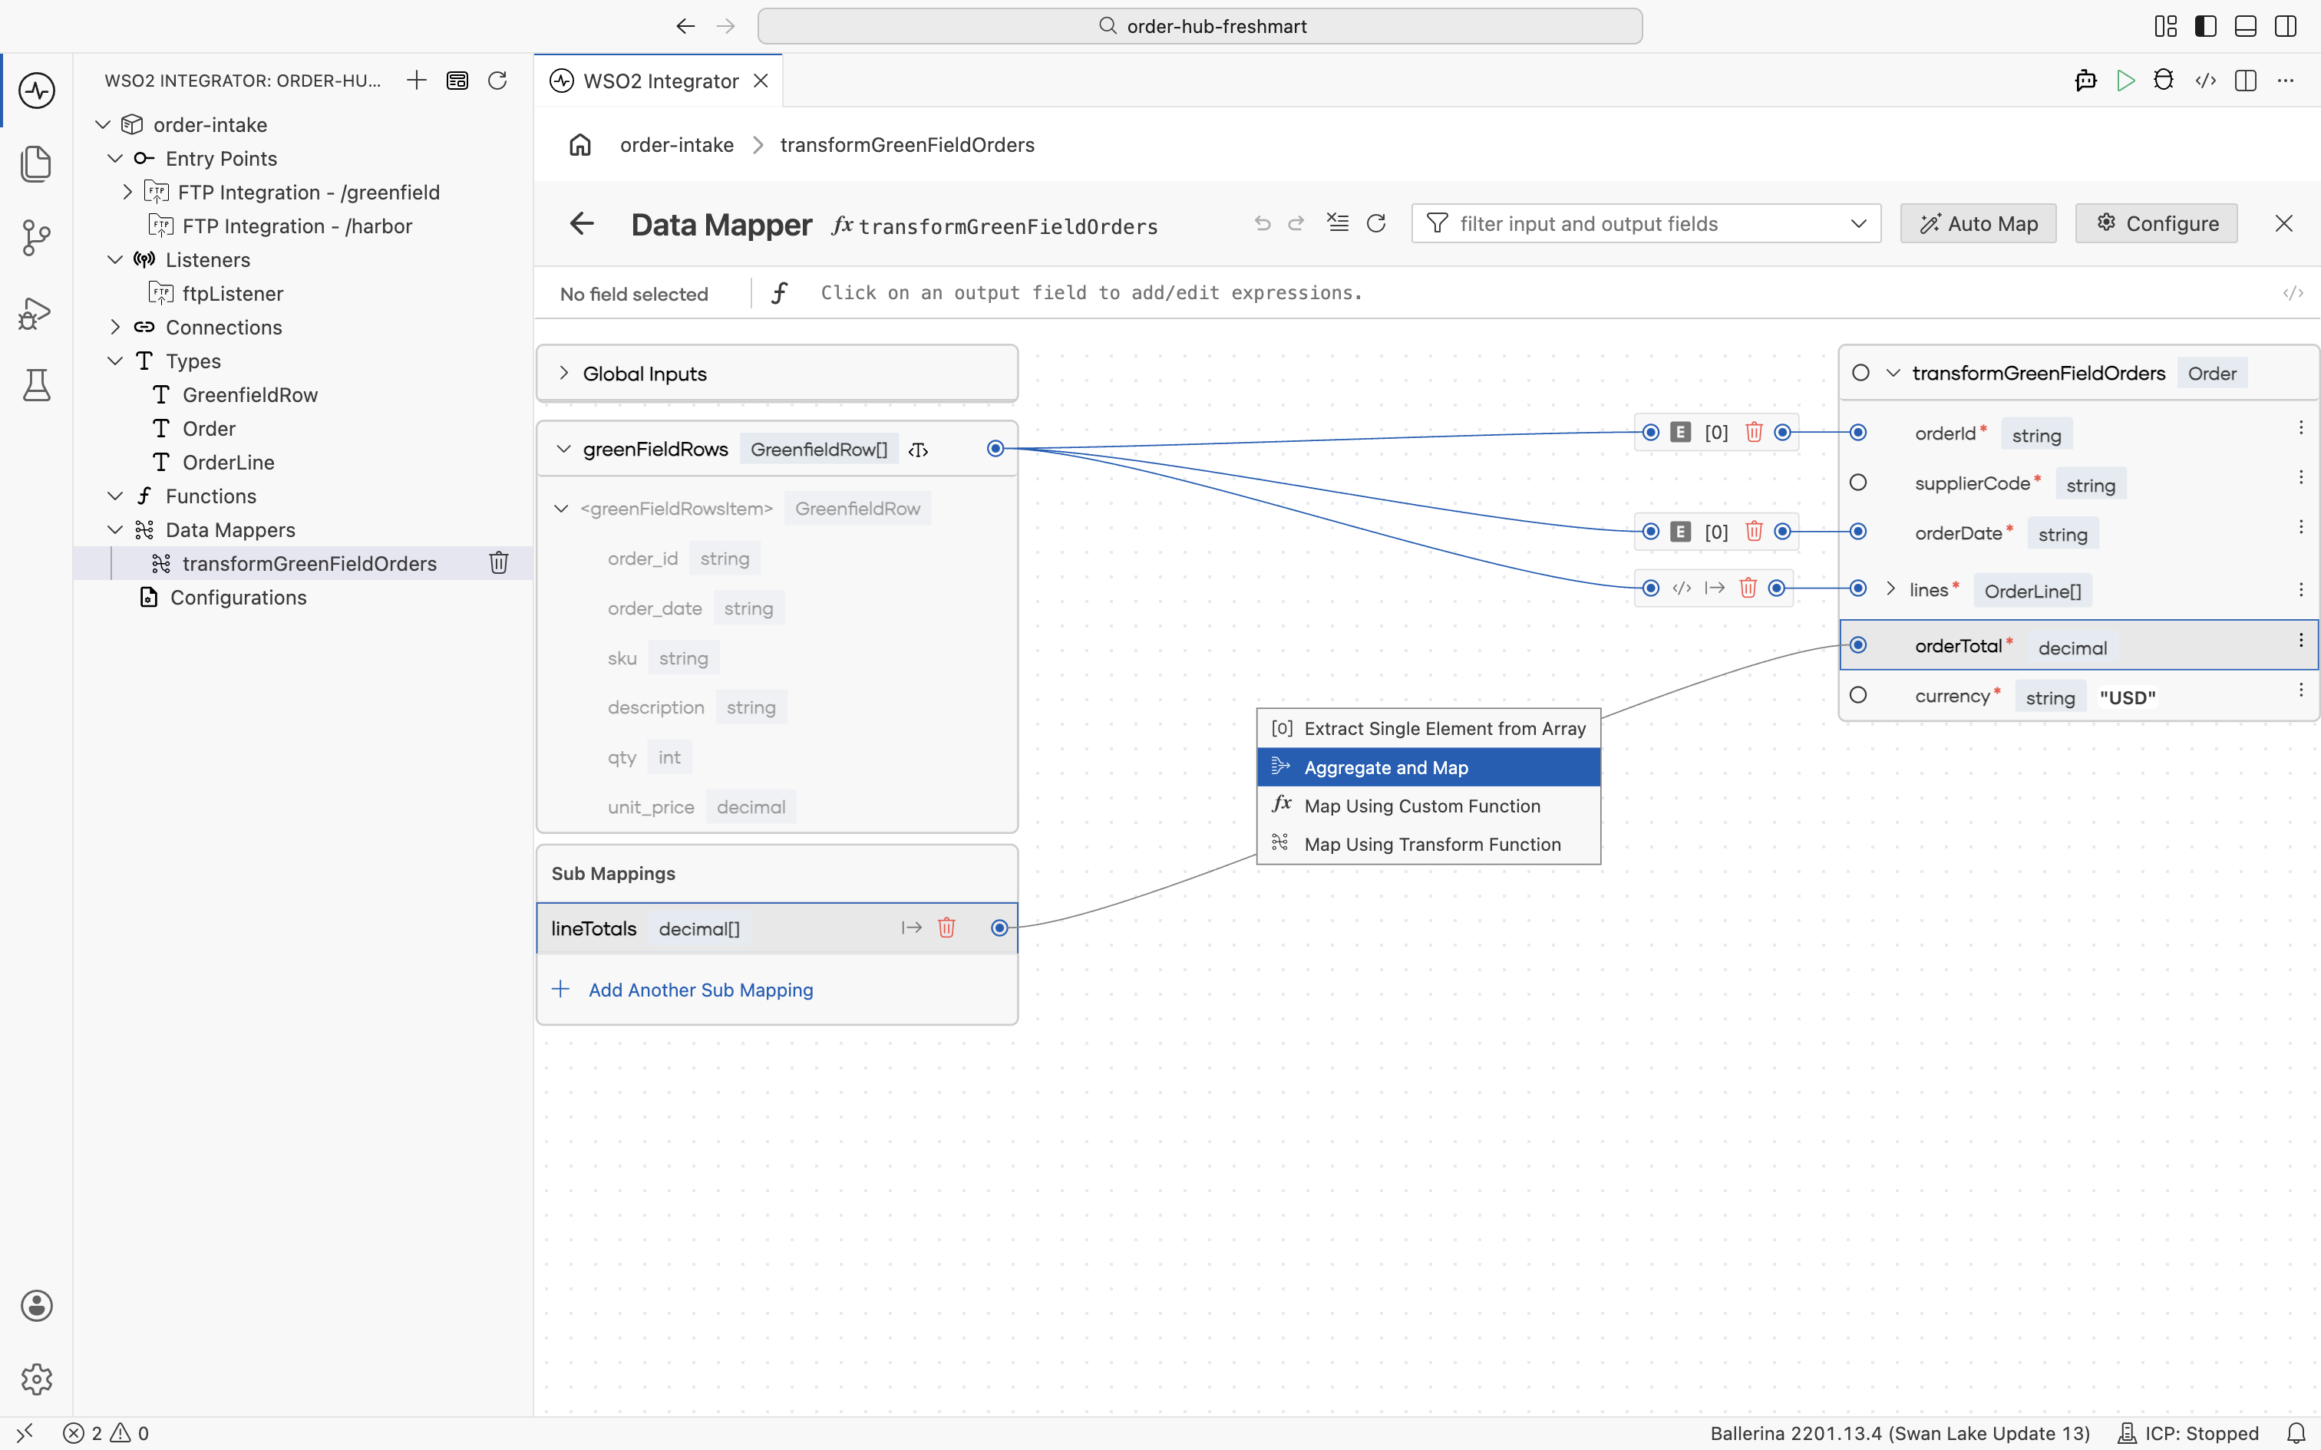Open the Testing flask icon

click(36, 384)
